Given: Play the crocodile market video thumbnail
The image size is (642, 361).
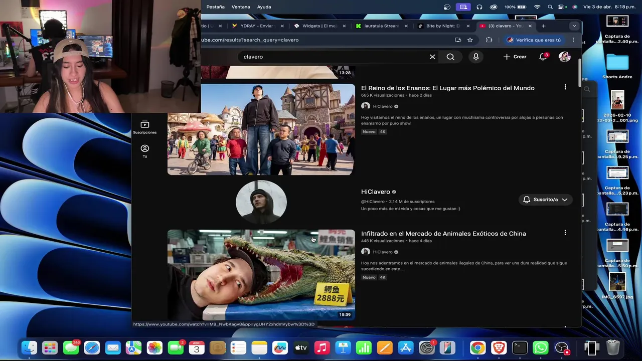Looking at the screenshot, I should (x=261, y=275).
